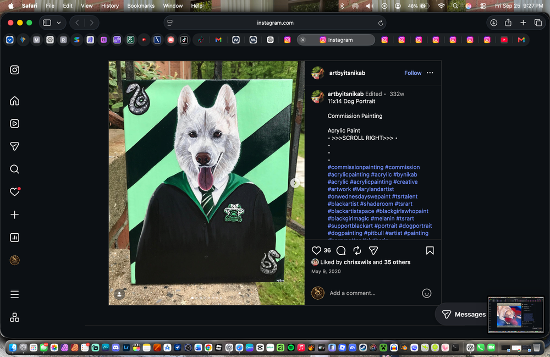The image size is (550, 357).
Task: Open the Safari menu in the menu bar
Action: click(30, 6)
